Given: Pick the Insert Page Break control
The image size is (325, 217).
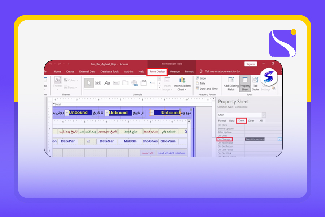Looking at the screenshot, I should point(153,83).
